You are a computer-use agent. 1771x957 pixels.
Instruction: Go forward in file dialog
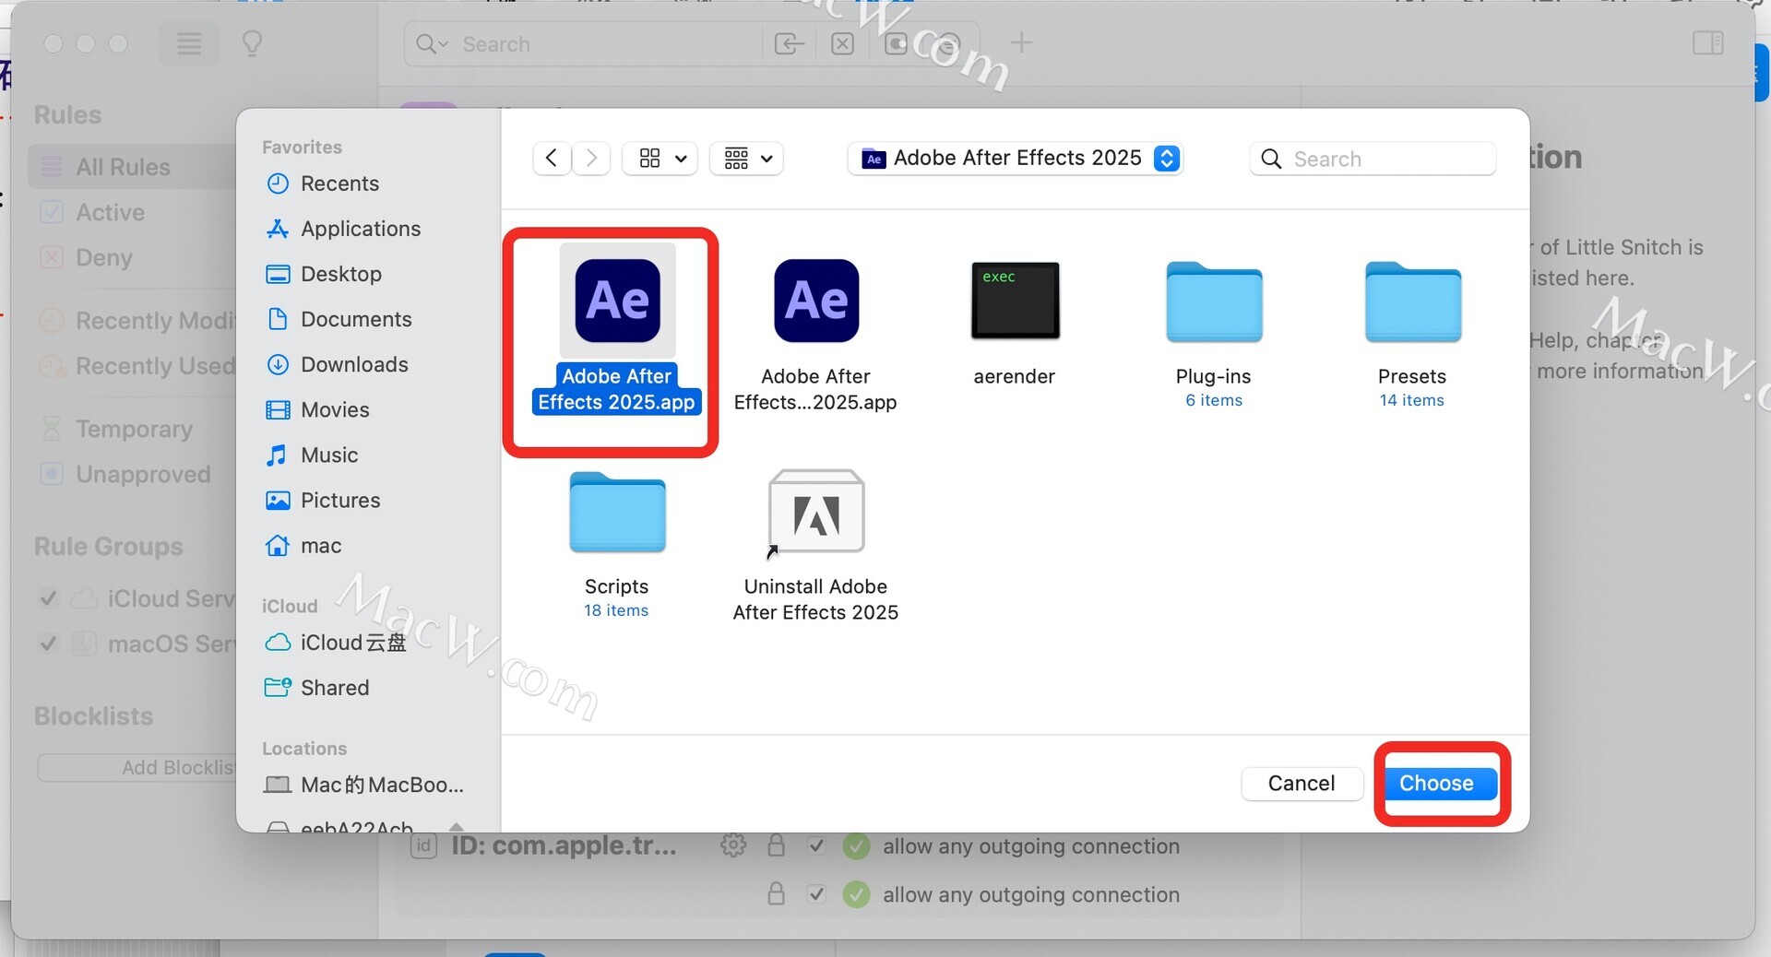coord(591,159)
